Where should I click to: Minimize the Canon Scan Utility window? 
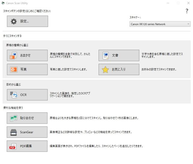[168, 3]
